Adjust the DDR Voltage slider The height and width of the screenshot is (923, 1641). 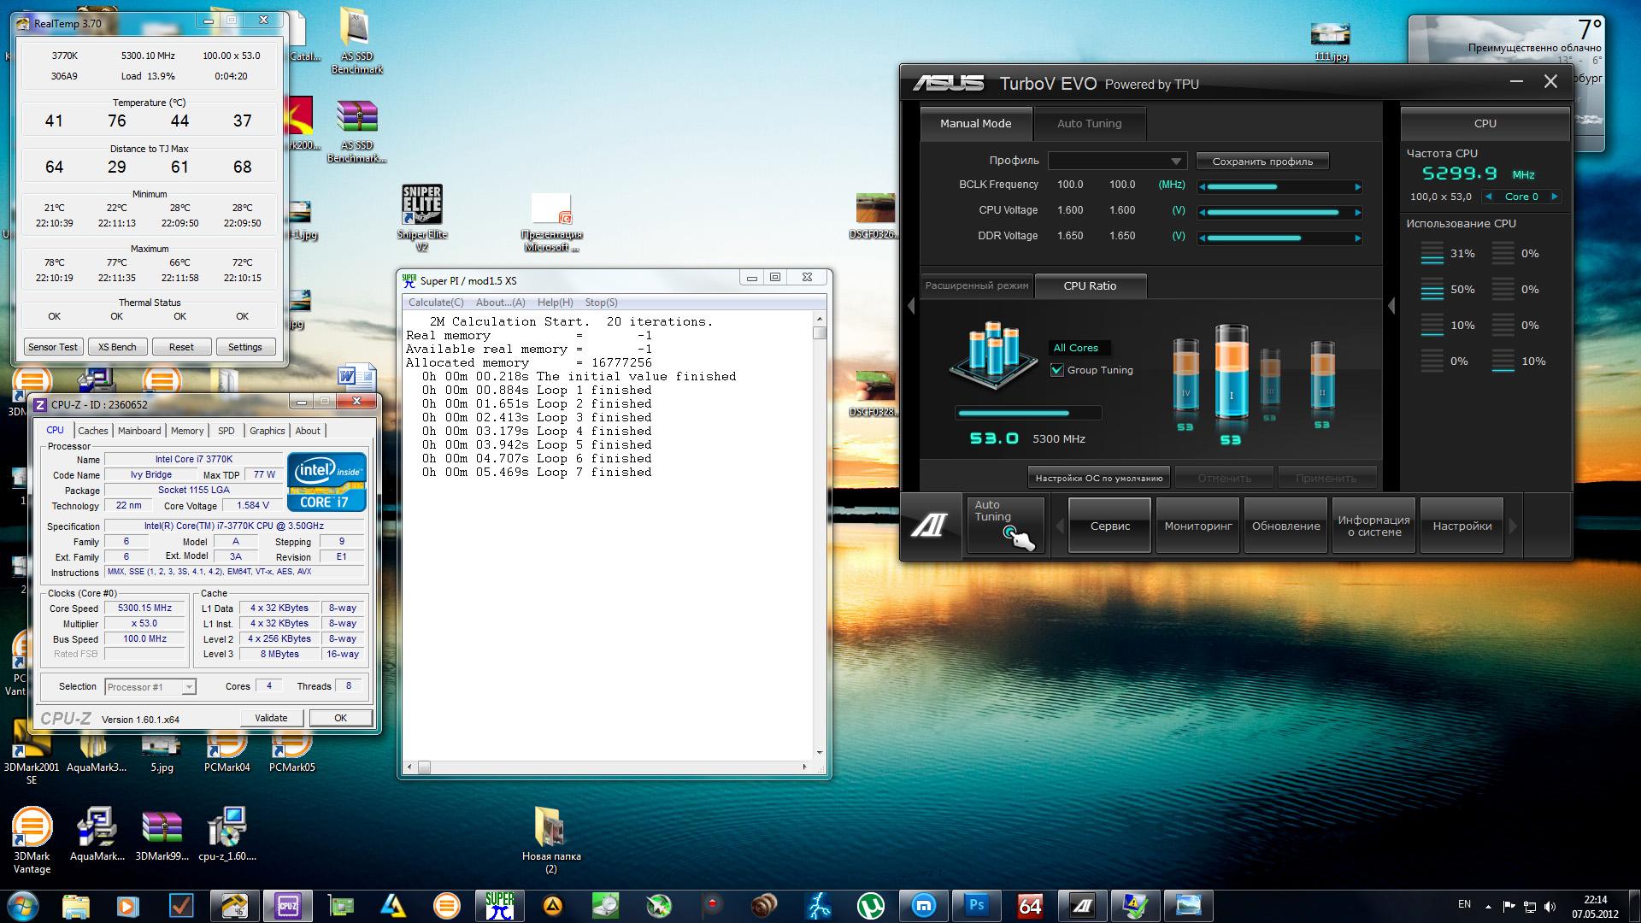(x=1279, y=238)
